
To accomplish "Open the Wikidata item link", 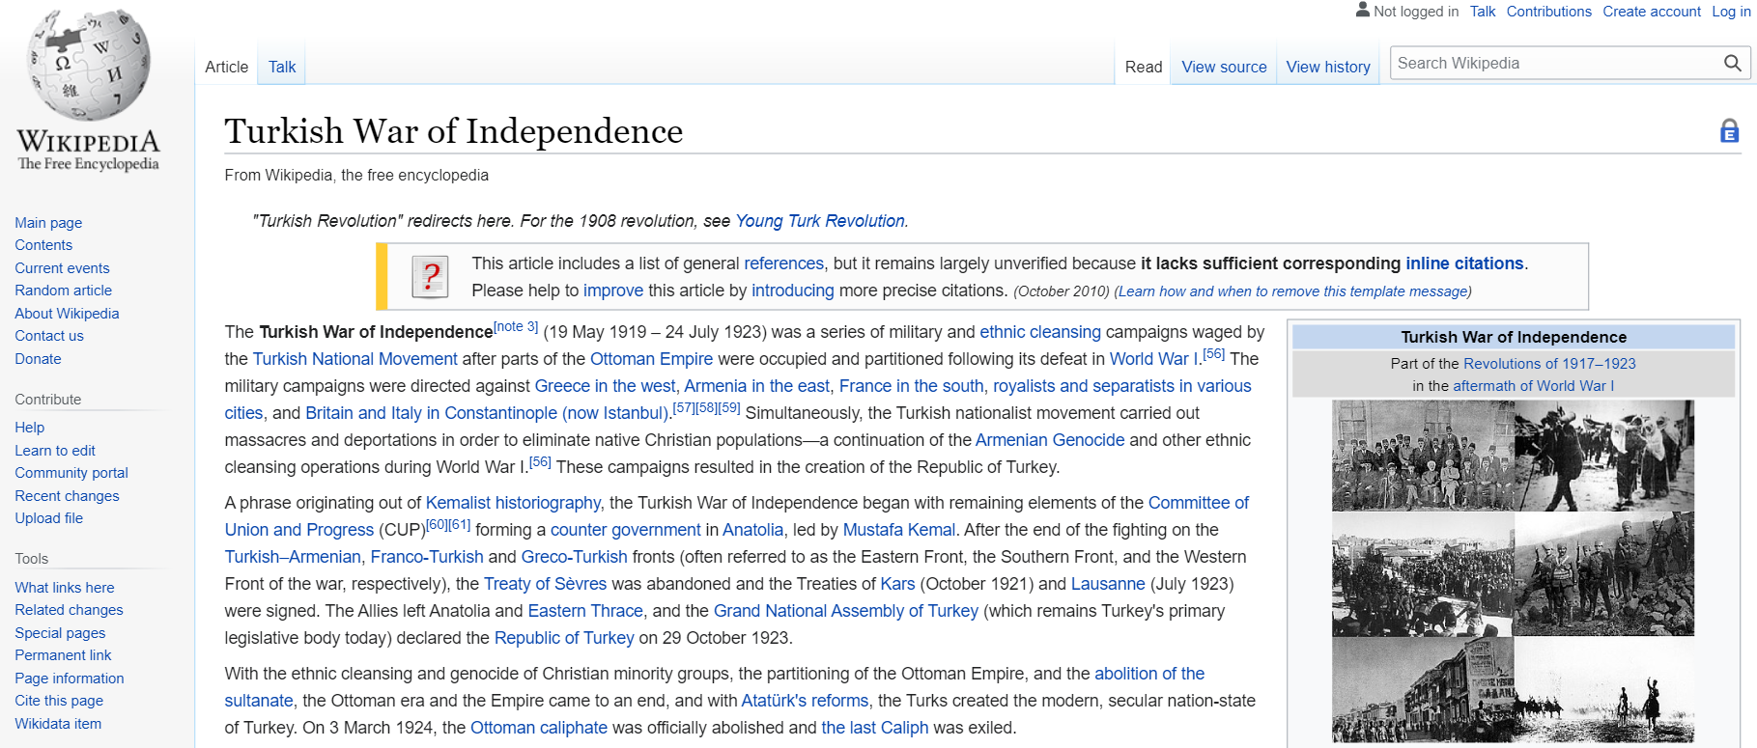I will point(58,724).
